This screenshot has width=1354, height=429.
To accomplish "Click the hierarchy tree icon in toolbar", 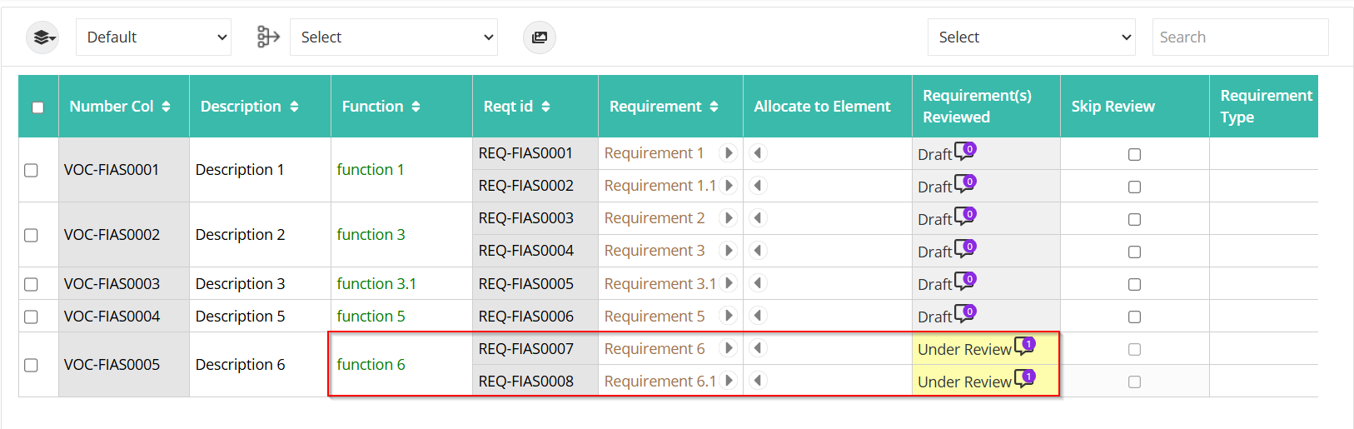I will pyautogui.click(x=268, y=37).
